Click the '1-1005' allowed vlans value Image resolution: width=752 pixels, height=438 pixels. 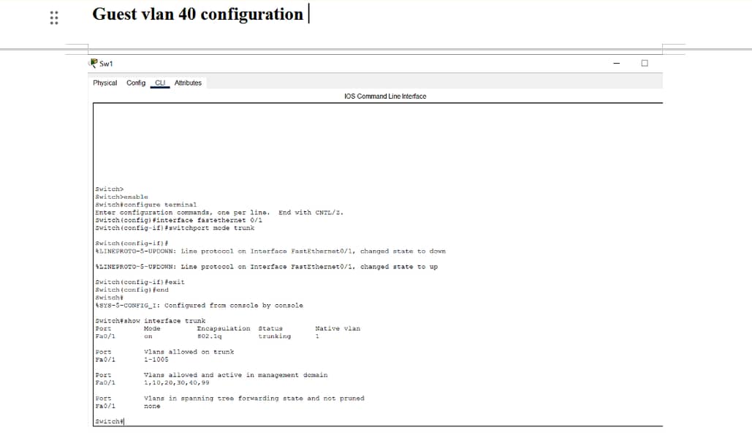click(x=156, y=360)
